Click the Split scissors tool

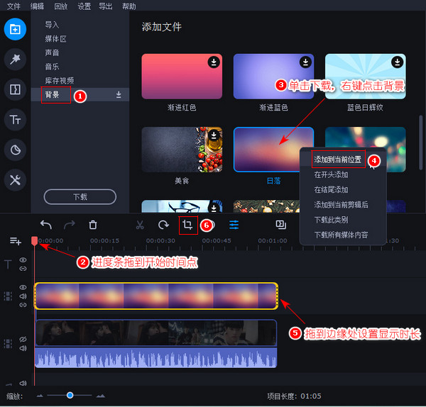tap(140, 225)
